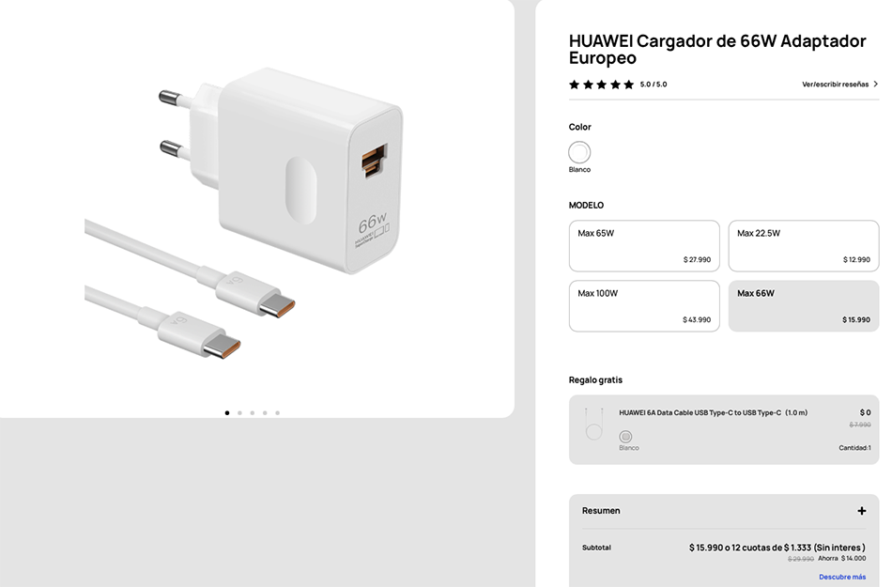
Task: Choose the Max 22.5W model option
Action: point(803,246)
